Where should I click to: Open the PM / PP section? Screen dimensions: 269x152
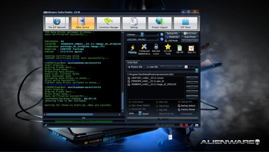(x=180, y=49)
